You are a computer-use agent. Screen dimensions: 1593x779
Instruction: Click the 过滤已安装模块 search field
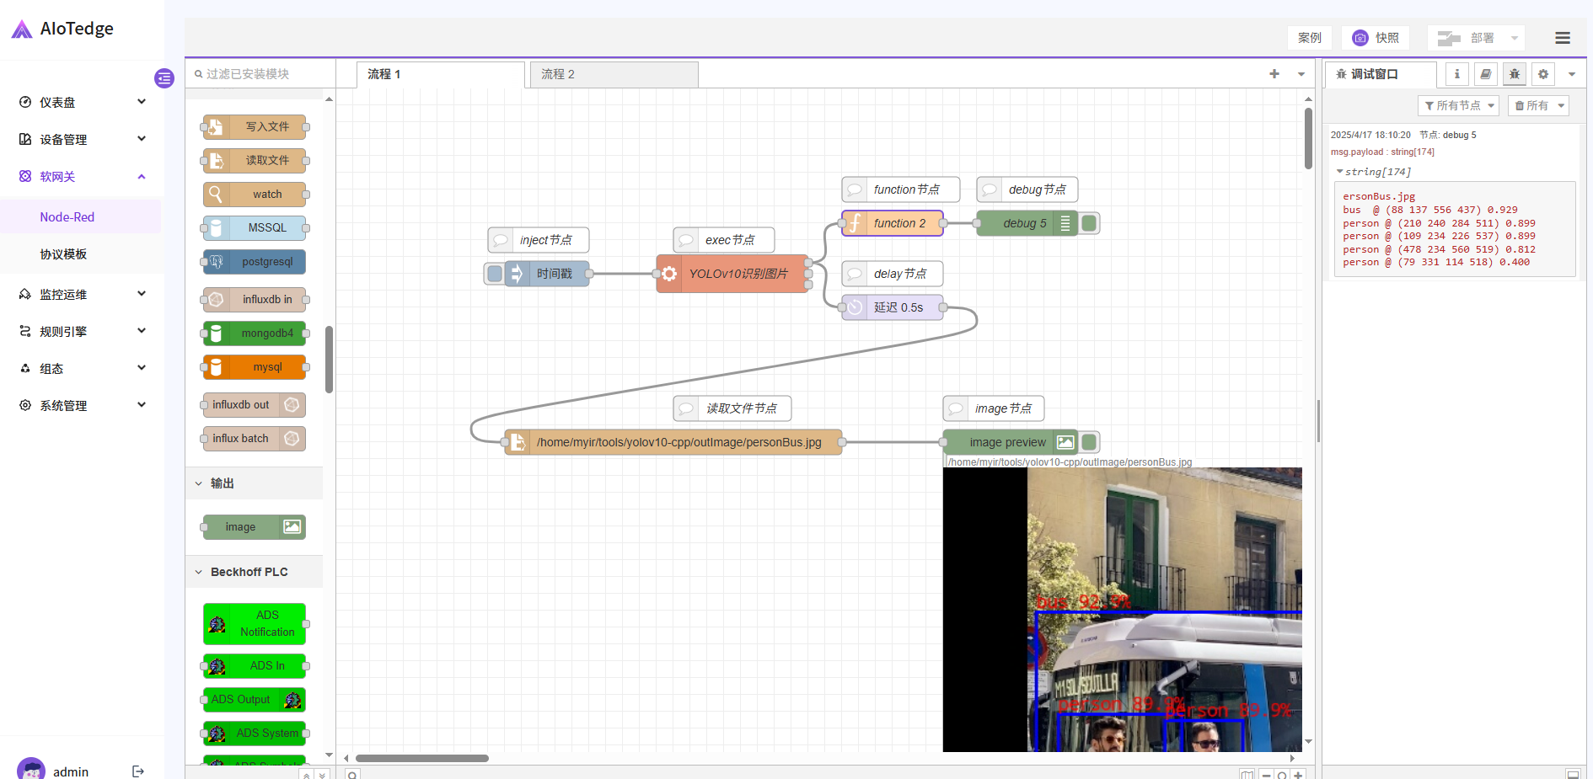257,74
